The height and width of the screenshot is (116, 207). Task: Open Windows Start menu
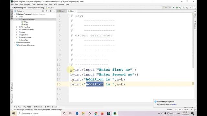14,113
